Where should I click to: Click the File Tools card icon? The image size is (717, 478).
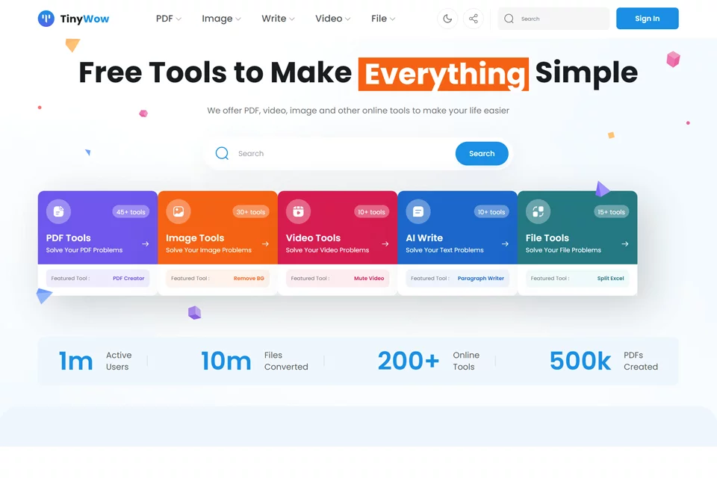click(538, 212)
